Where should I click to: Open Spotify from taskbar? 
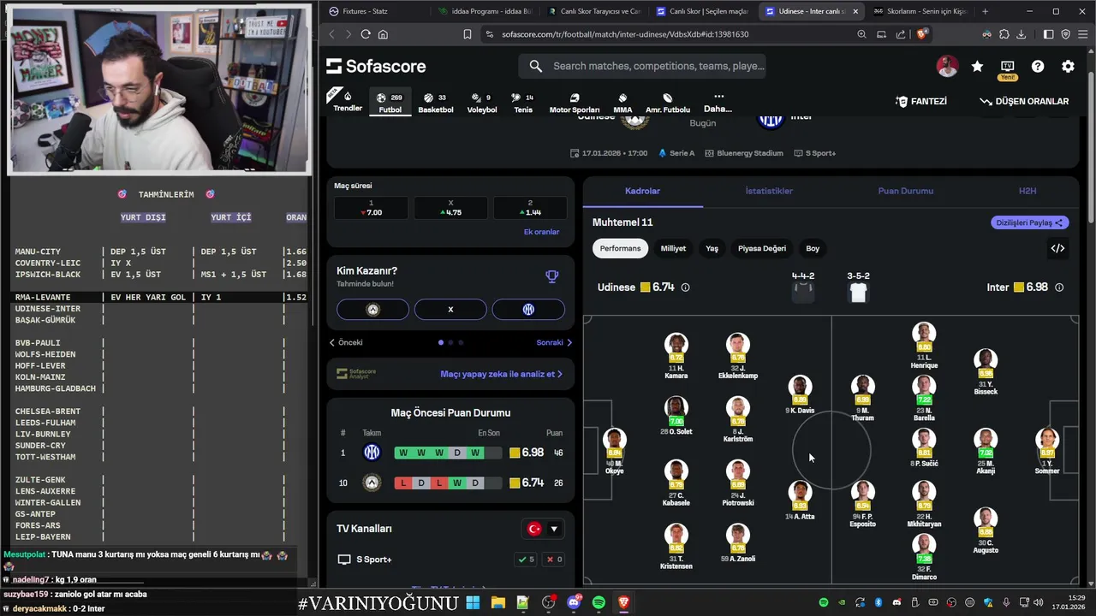coord(599,602)
